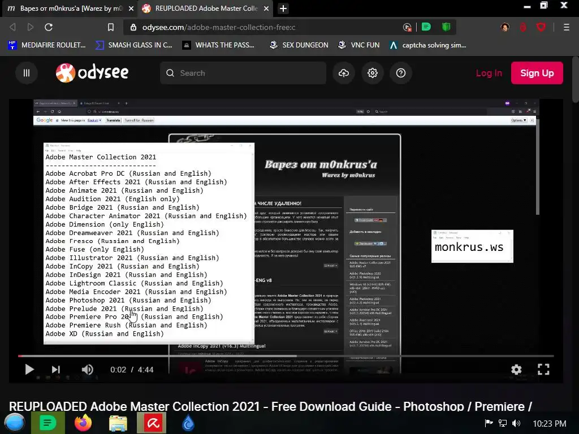Click the time display 0:02 / 4:44

click(132, 370)
